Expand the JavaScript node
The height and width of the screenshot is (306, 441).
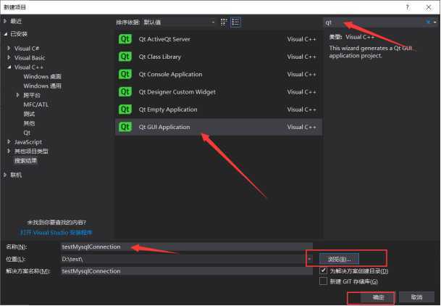9,142
